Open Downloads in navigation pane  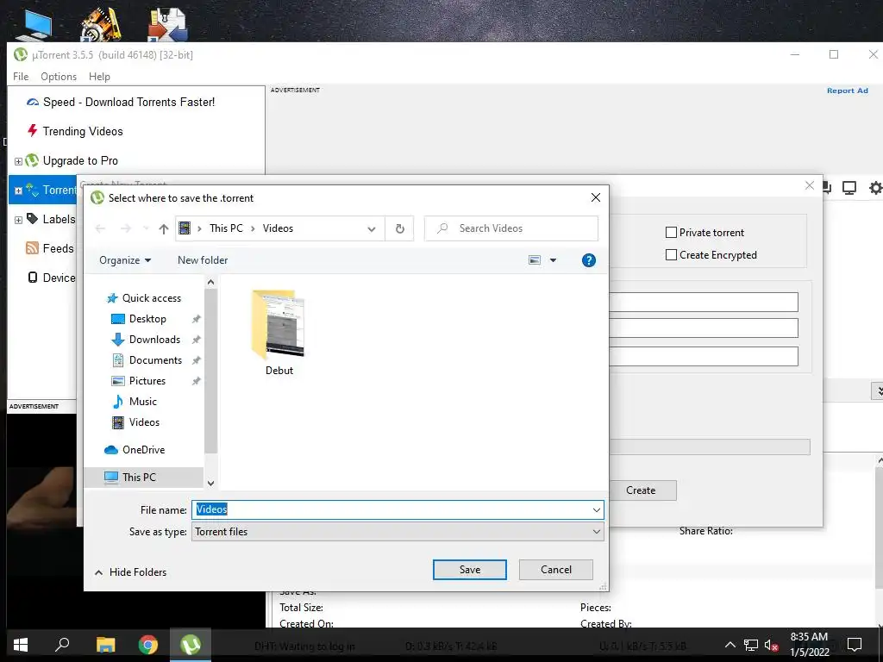coord(154,340)
